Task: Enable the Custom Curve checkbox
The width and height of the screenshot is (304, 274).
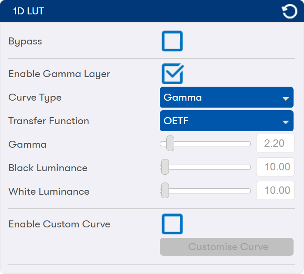Action: tap(172, 224)
